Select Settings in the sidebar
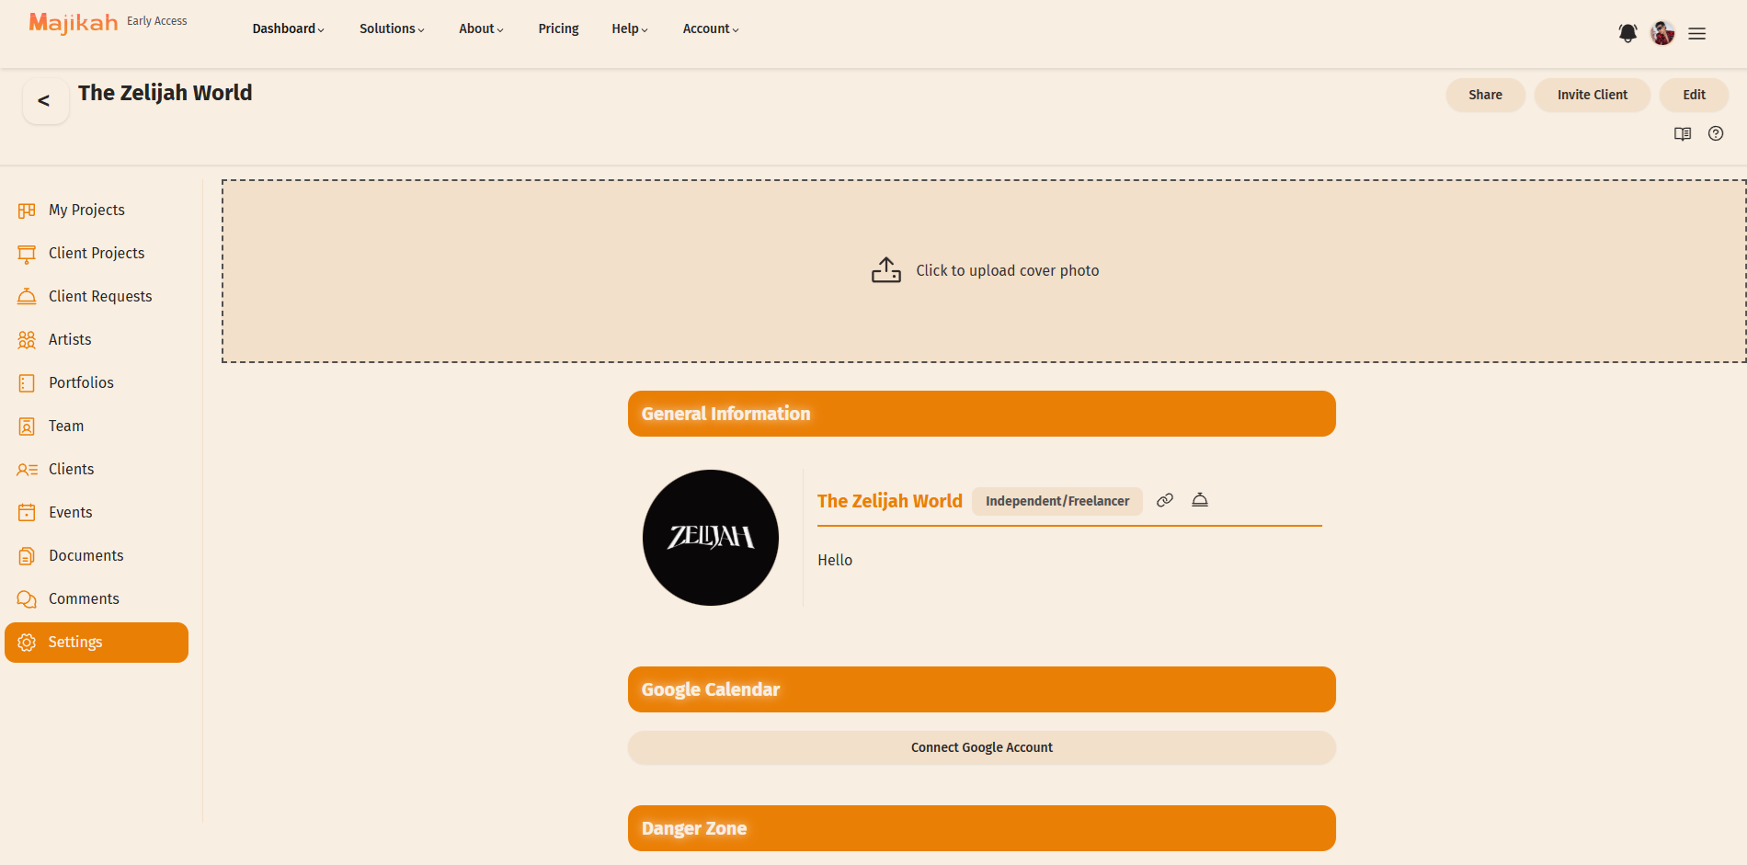The width and height of the screenshot is (1747, 865). (x=97, y=643)
